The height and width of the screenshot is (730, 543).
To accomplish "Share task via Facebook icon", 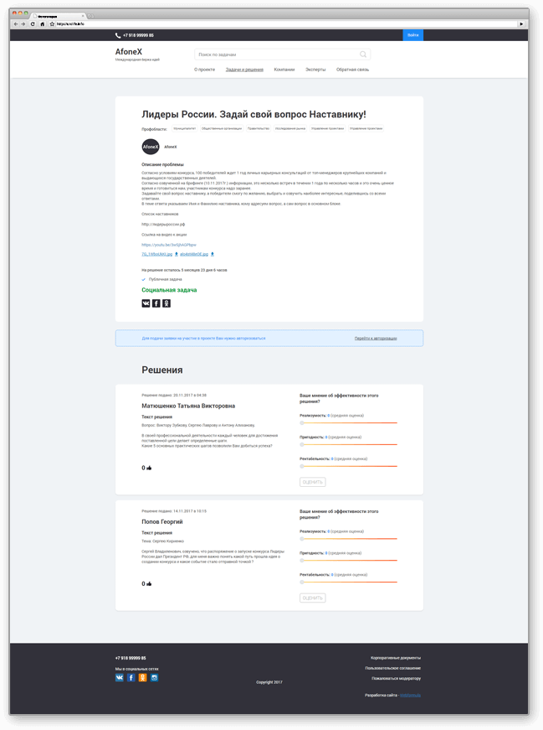I will click(x=156, y=303).
